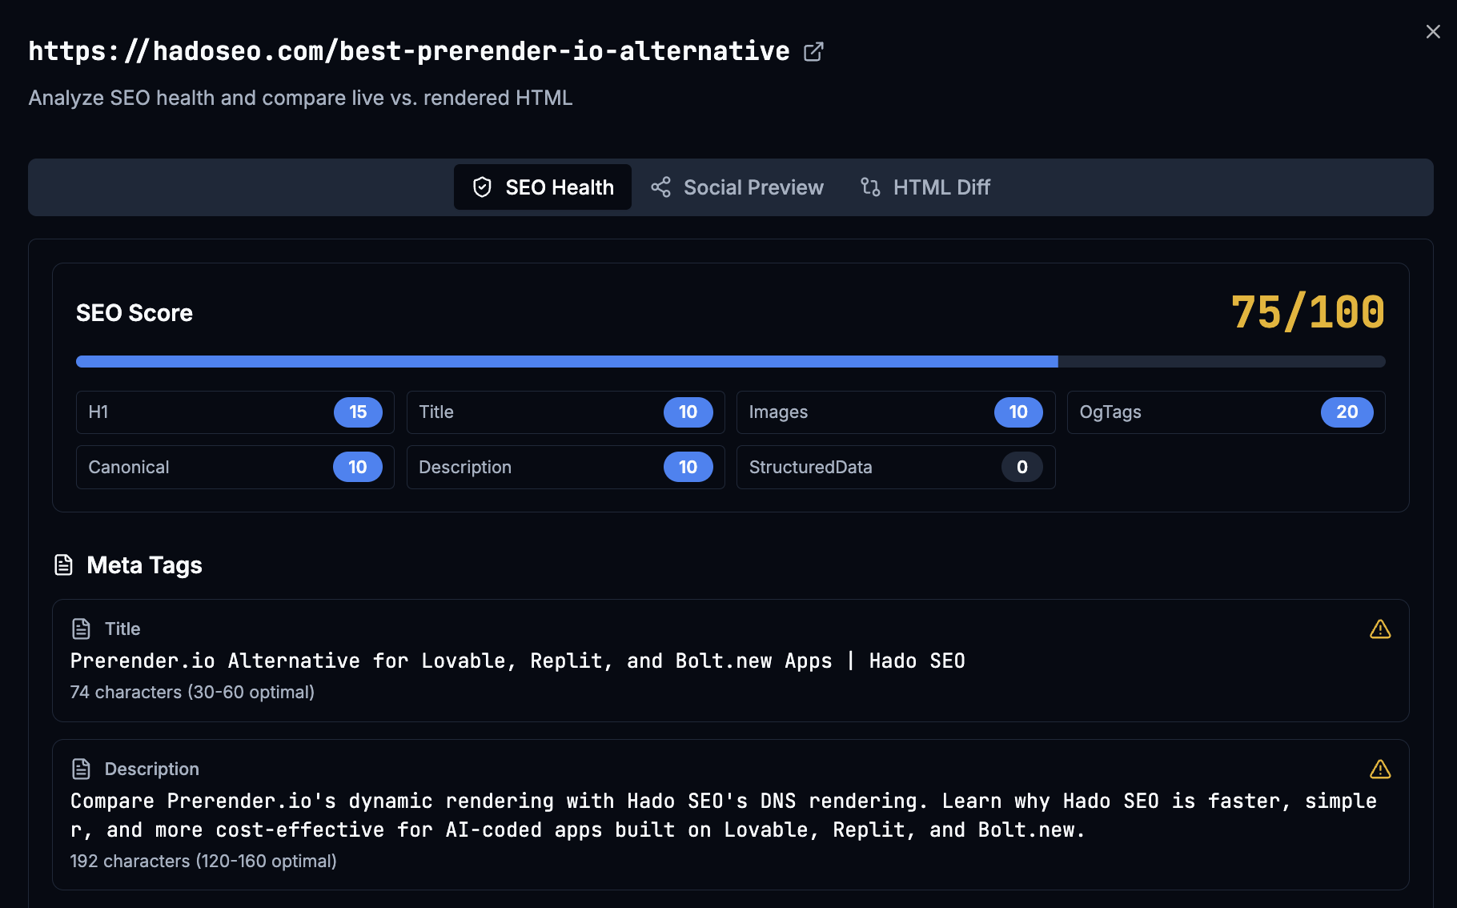Image resolution: width=1457 pixels, height=908 pixels.
Task: Switch to the SEO Health tab
Action: (x=543, y=187)
